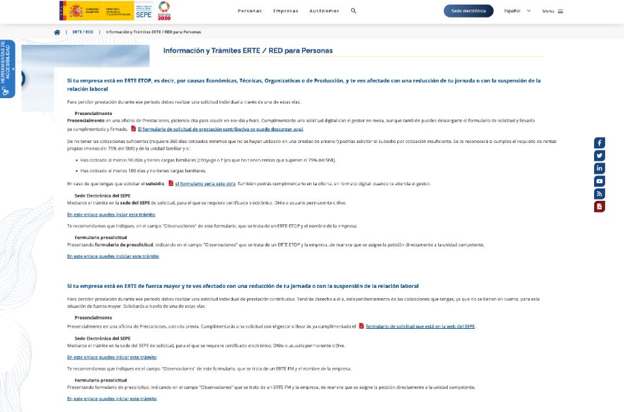Download the page with the red PDF icon

pyautogui.click(x=599, y=207)
